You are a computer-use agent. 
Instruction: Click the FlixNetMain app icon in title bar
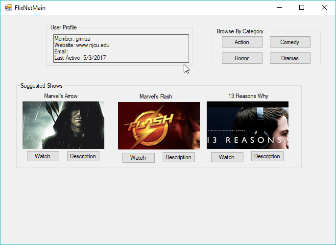tap(8, 7)
